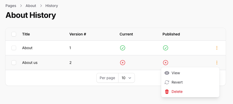
Task: Click the Version # column header
Action: pos(78,34)
